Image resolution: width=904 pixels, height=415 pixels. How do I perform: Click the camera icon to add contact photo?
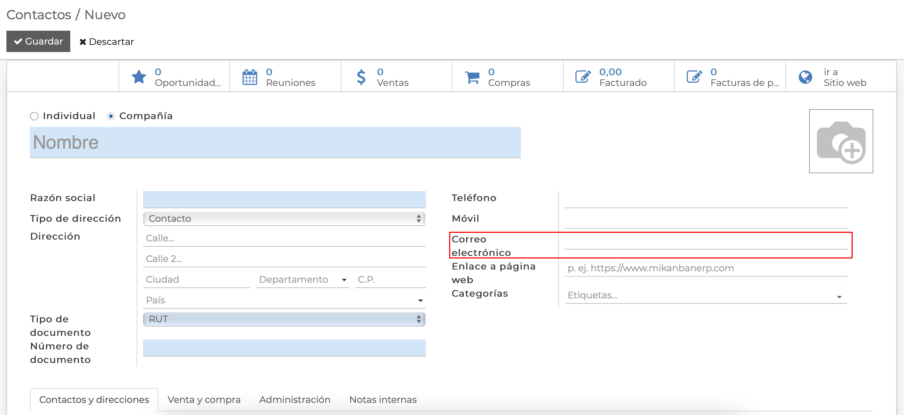(x=841, y=141)
